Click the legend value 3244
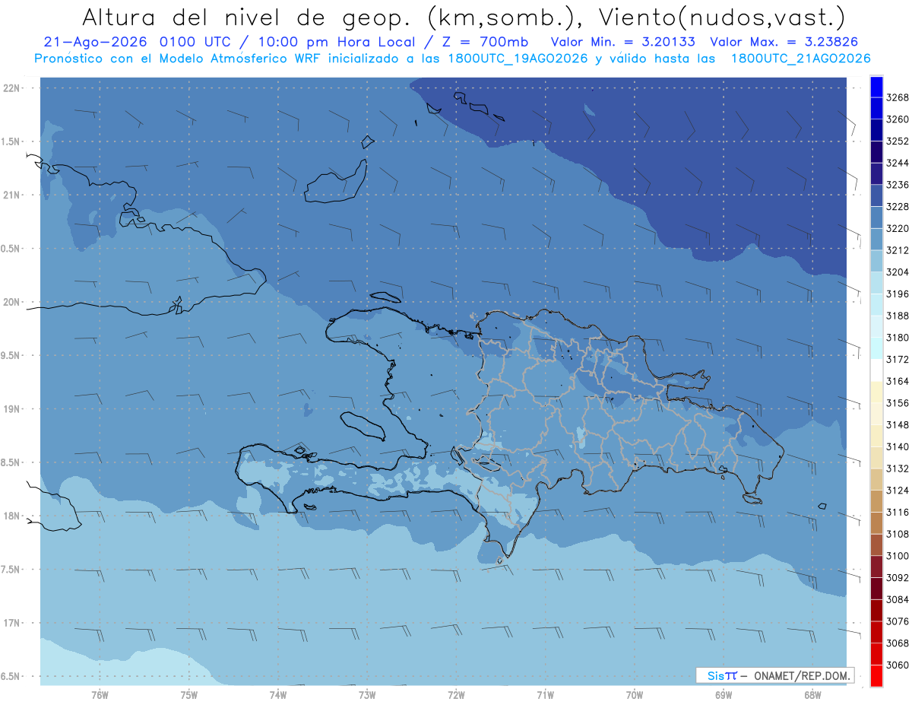The image size is (912, 705). (x=898, y=163)
